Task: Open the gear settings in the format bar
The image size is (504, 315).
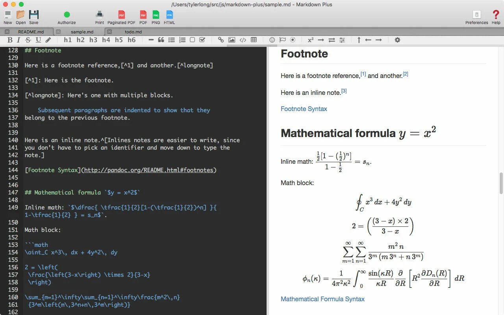Action: tap(397, 40)
